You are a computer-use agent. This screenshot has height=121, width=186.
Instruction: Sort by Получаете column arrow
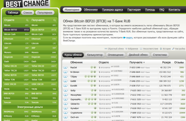(144, 63)
